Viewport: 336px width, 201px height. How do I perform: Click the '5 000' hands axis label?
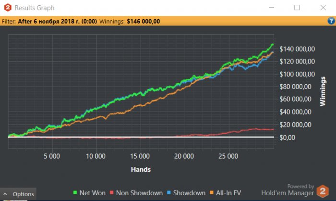(x=52, y=156)
